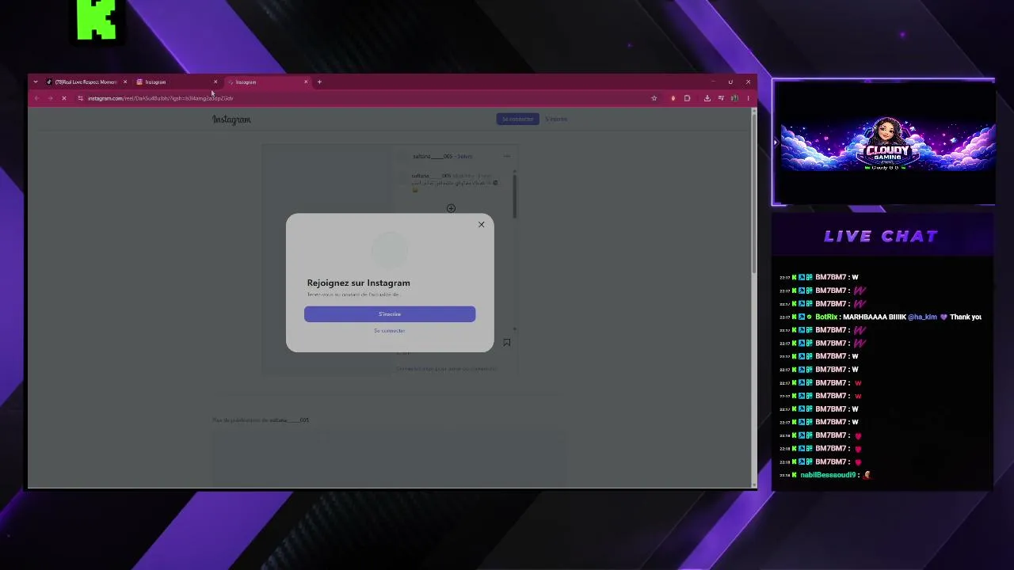Click Se connecter link in the popup
1014x570 pixels.
click(389, 330)
